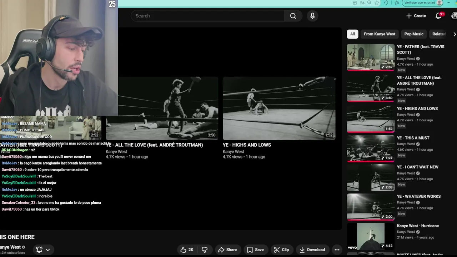This screenshot has width=457, height=257.
Task: Select the All filter chip
Action: point(352,34)
